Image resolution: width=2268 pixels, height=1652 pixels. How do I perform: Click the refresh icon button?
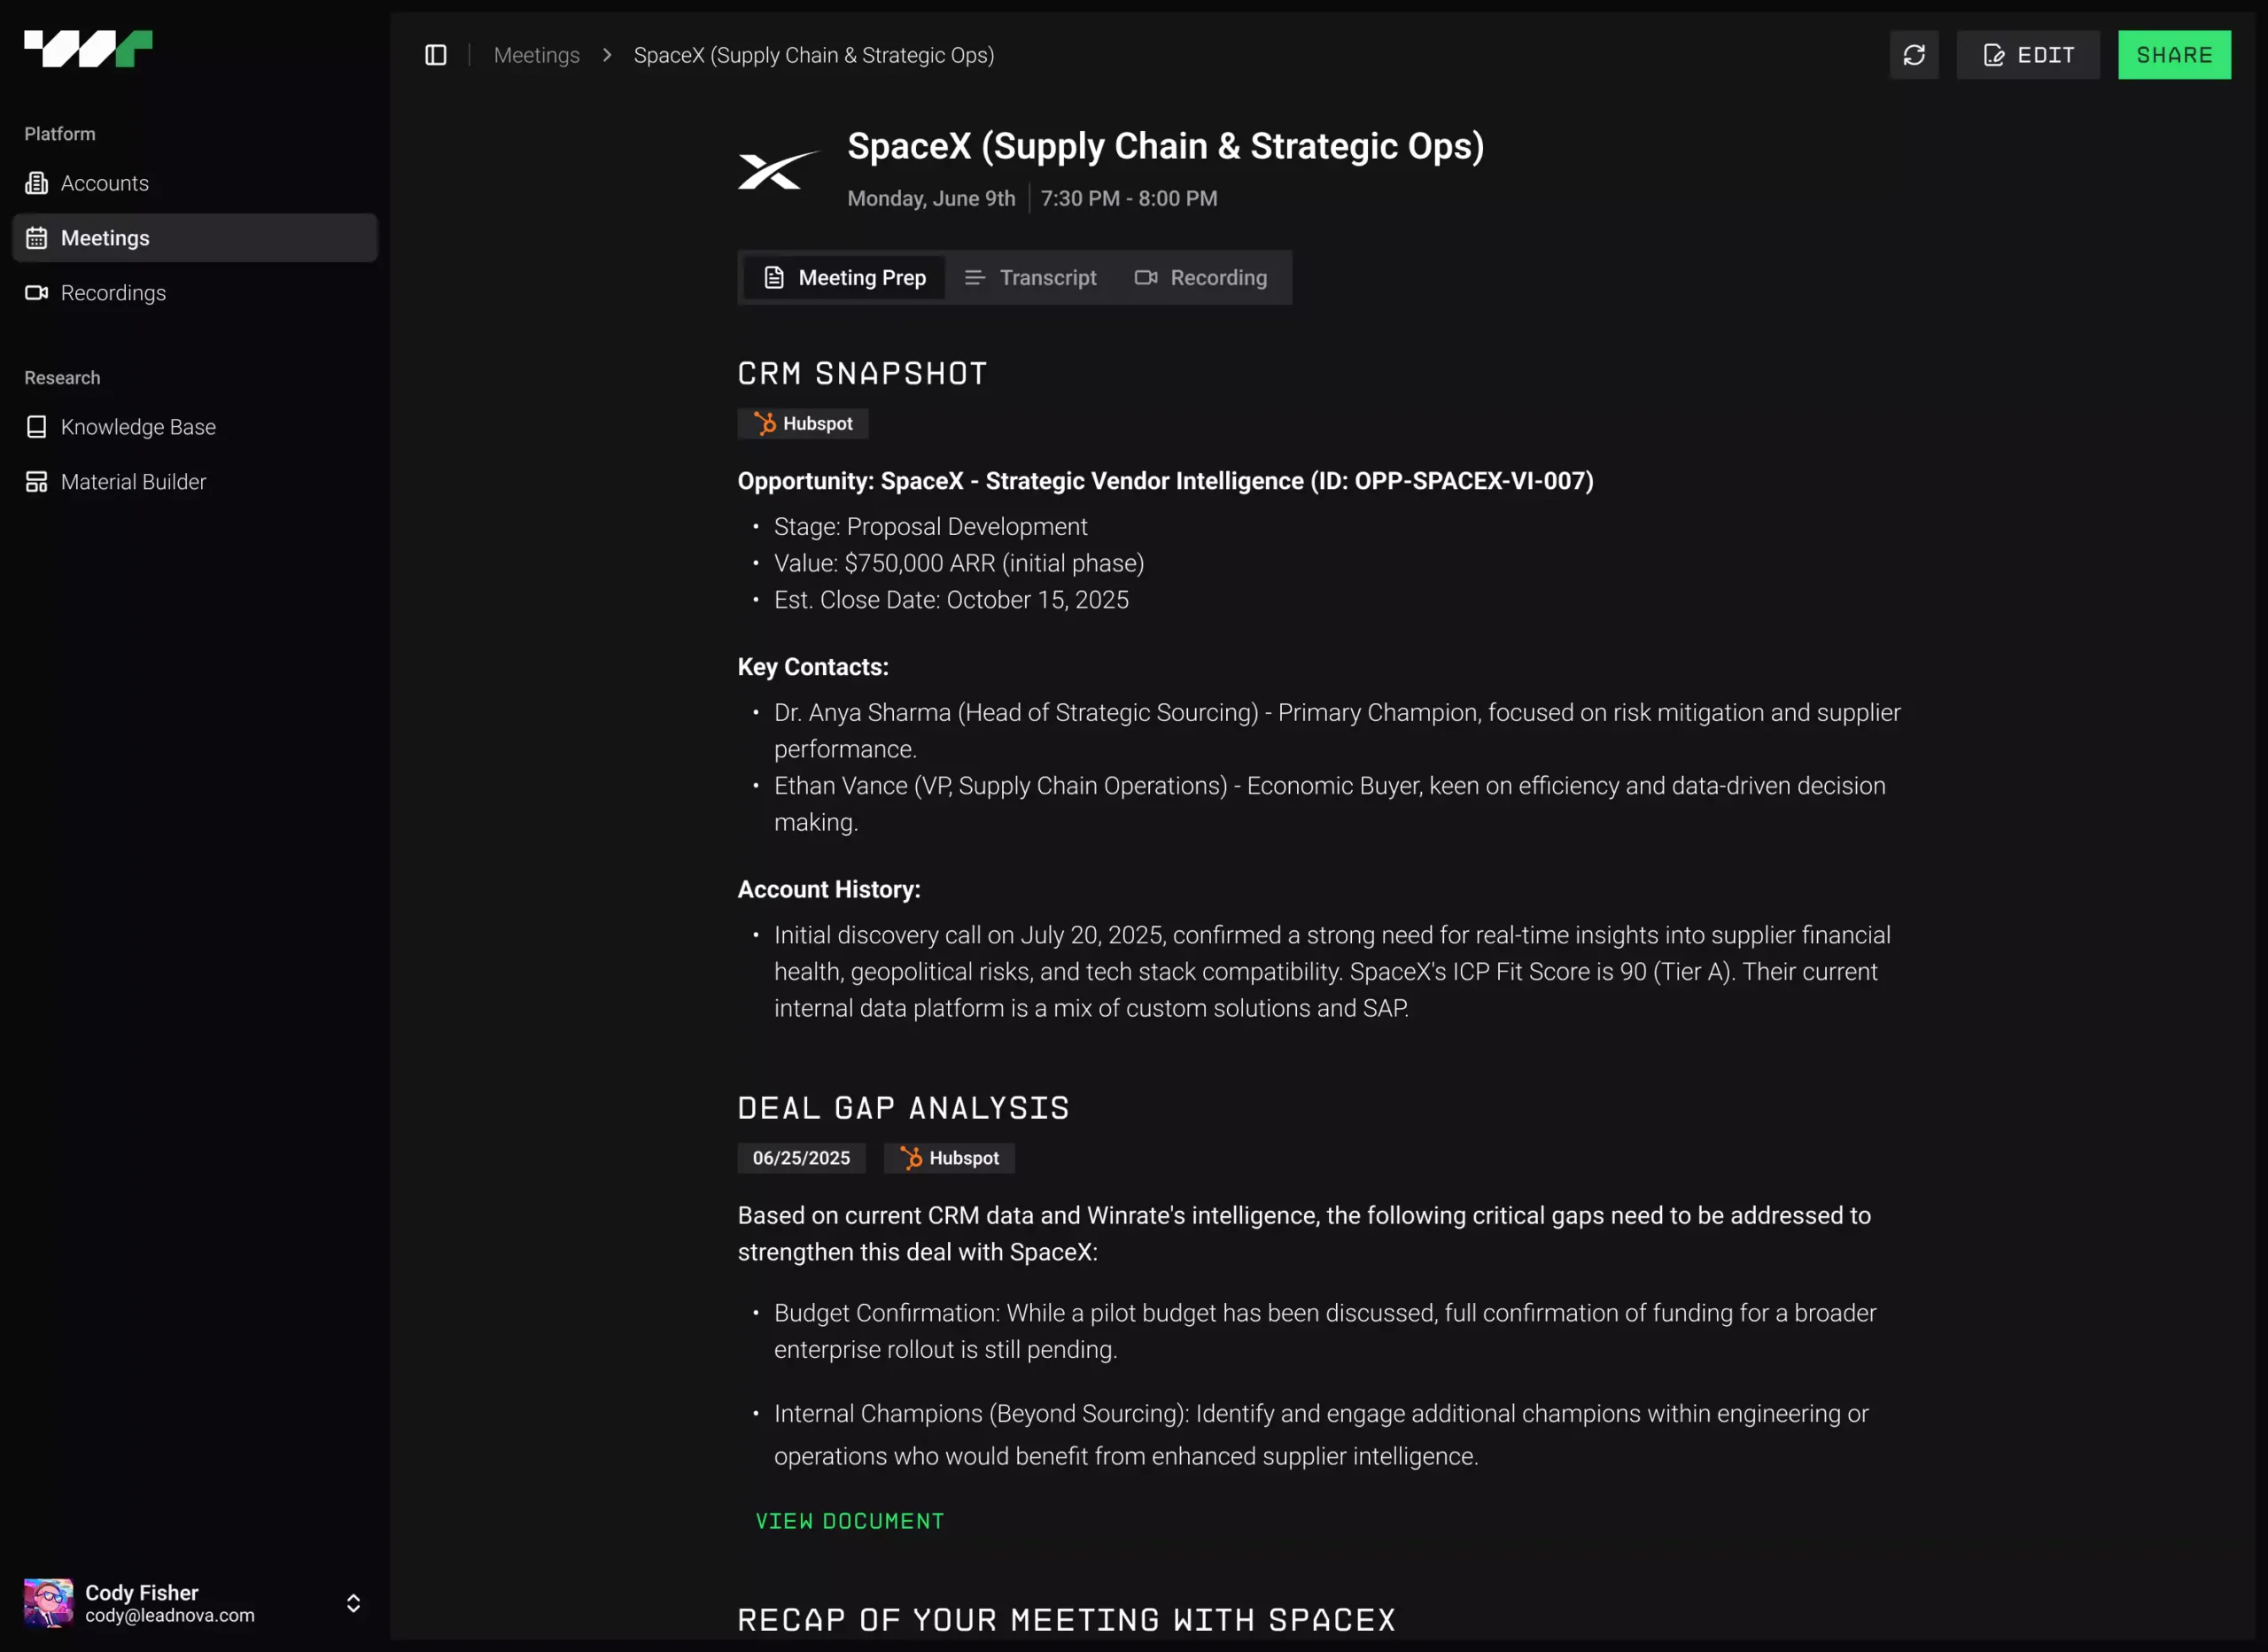tap(1913, 55)
